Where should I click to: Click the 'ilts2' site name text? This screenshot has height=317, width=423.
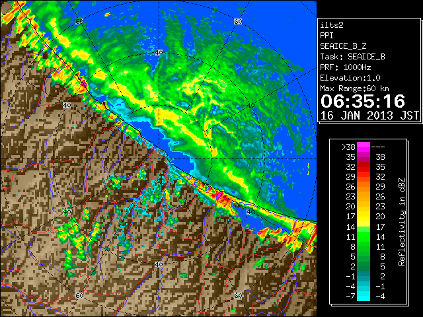(x=332, y=25)
